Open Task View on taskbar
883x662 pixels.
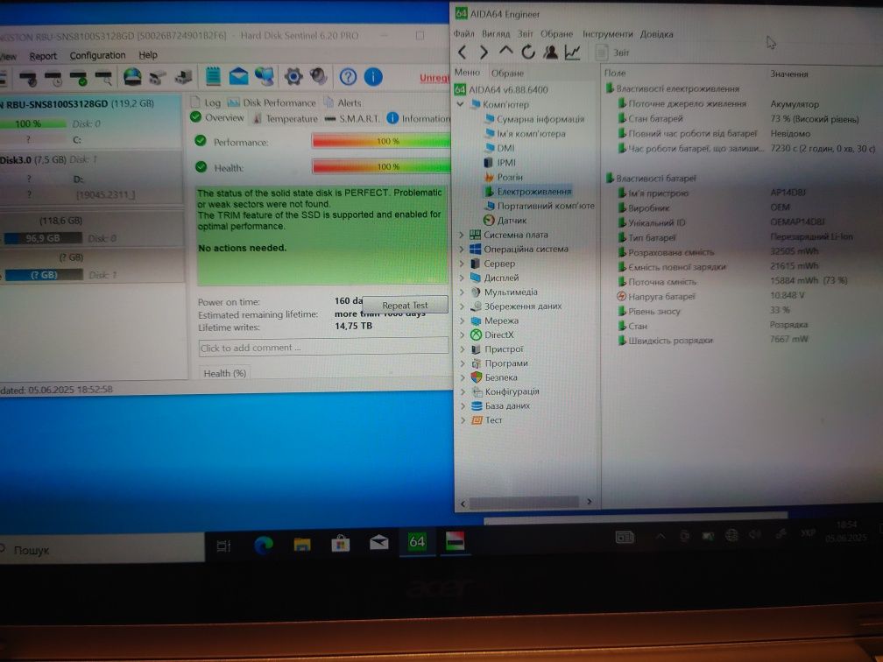pyautogui.click(x=223, y=546)
